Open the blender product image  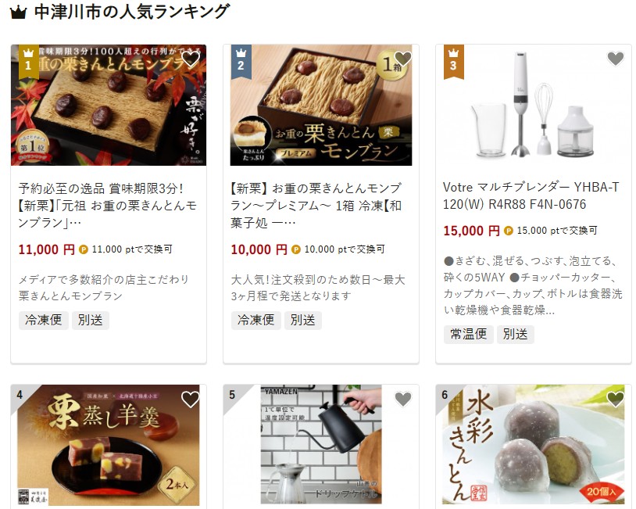click(534, 105)
